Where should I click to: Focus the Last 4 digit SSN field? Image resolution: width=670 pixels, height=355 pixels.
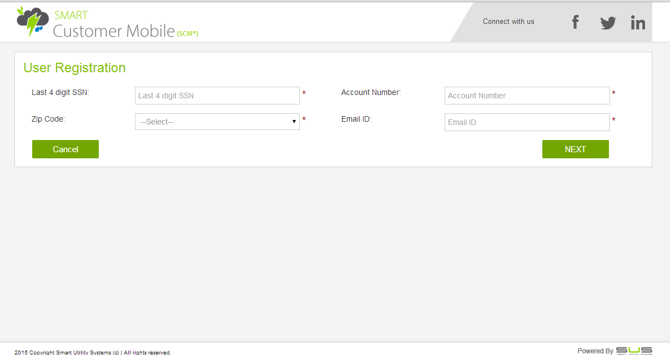pyautogui.click(x=217, y=96)
